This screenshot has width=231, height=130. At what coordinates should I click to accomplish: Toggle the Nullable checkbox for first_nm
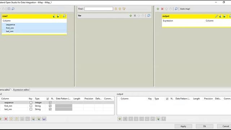pos(50,106)
